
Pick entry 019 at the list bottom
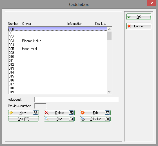tap(58, 92)
